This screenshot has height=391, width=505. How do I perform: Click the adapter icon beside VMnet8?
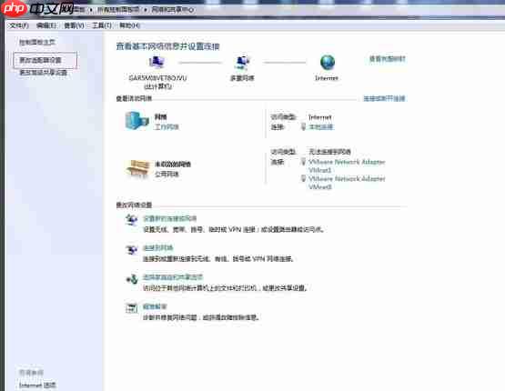pos(303,178)
